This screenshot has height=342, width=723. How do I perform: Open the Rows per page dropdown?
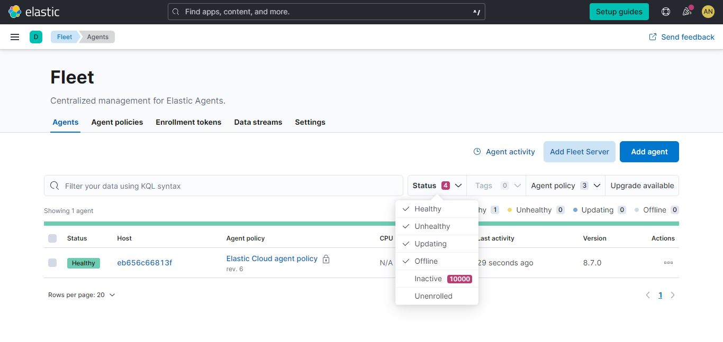(x=82, y=295)
